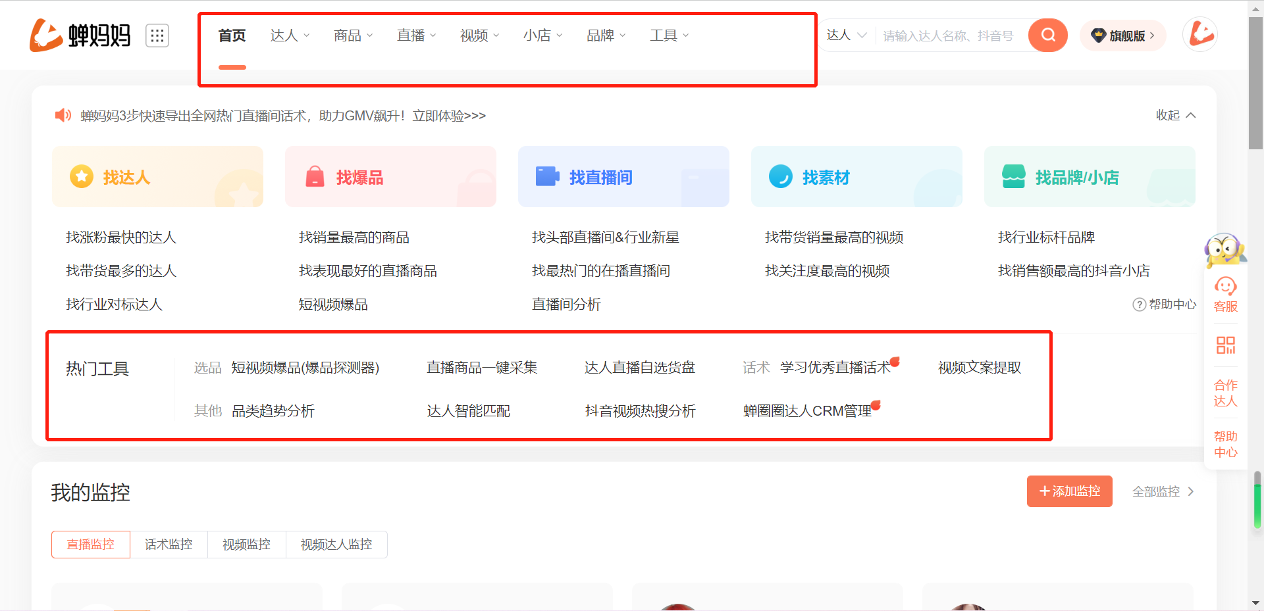
Task: Click the 添加监控 button
Action: click(1069, 491)
